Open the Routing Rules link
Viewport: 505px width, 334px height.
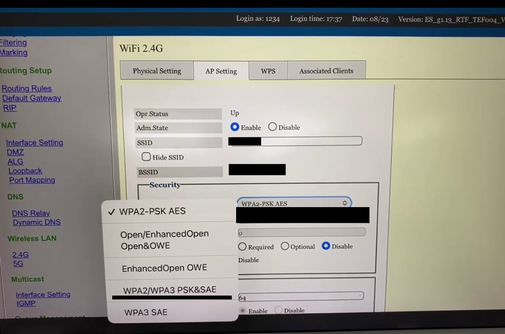(26, 88)
